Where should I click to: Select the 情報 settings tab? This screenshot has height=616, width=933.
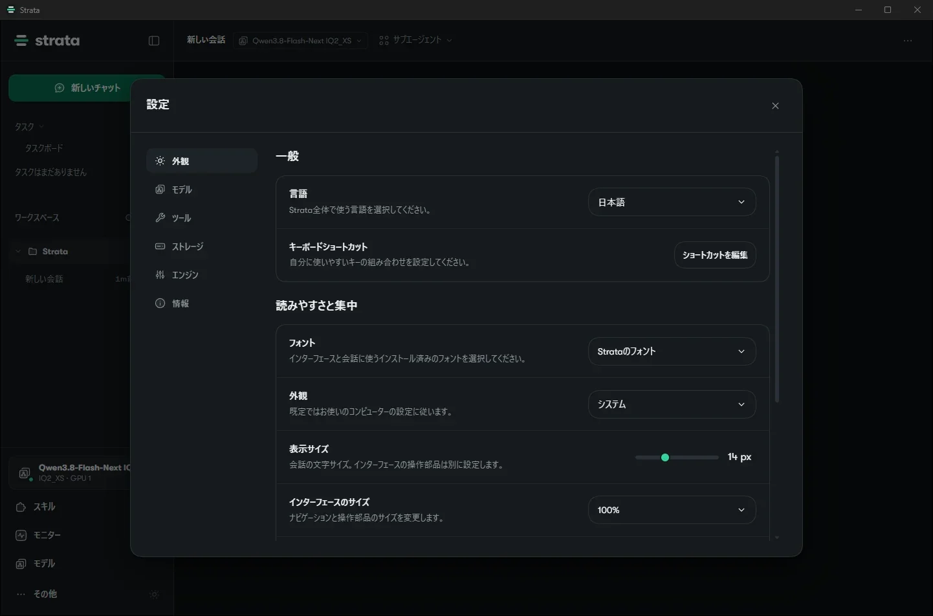[202, 303]
